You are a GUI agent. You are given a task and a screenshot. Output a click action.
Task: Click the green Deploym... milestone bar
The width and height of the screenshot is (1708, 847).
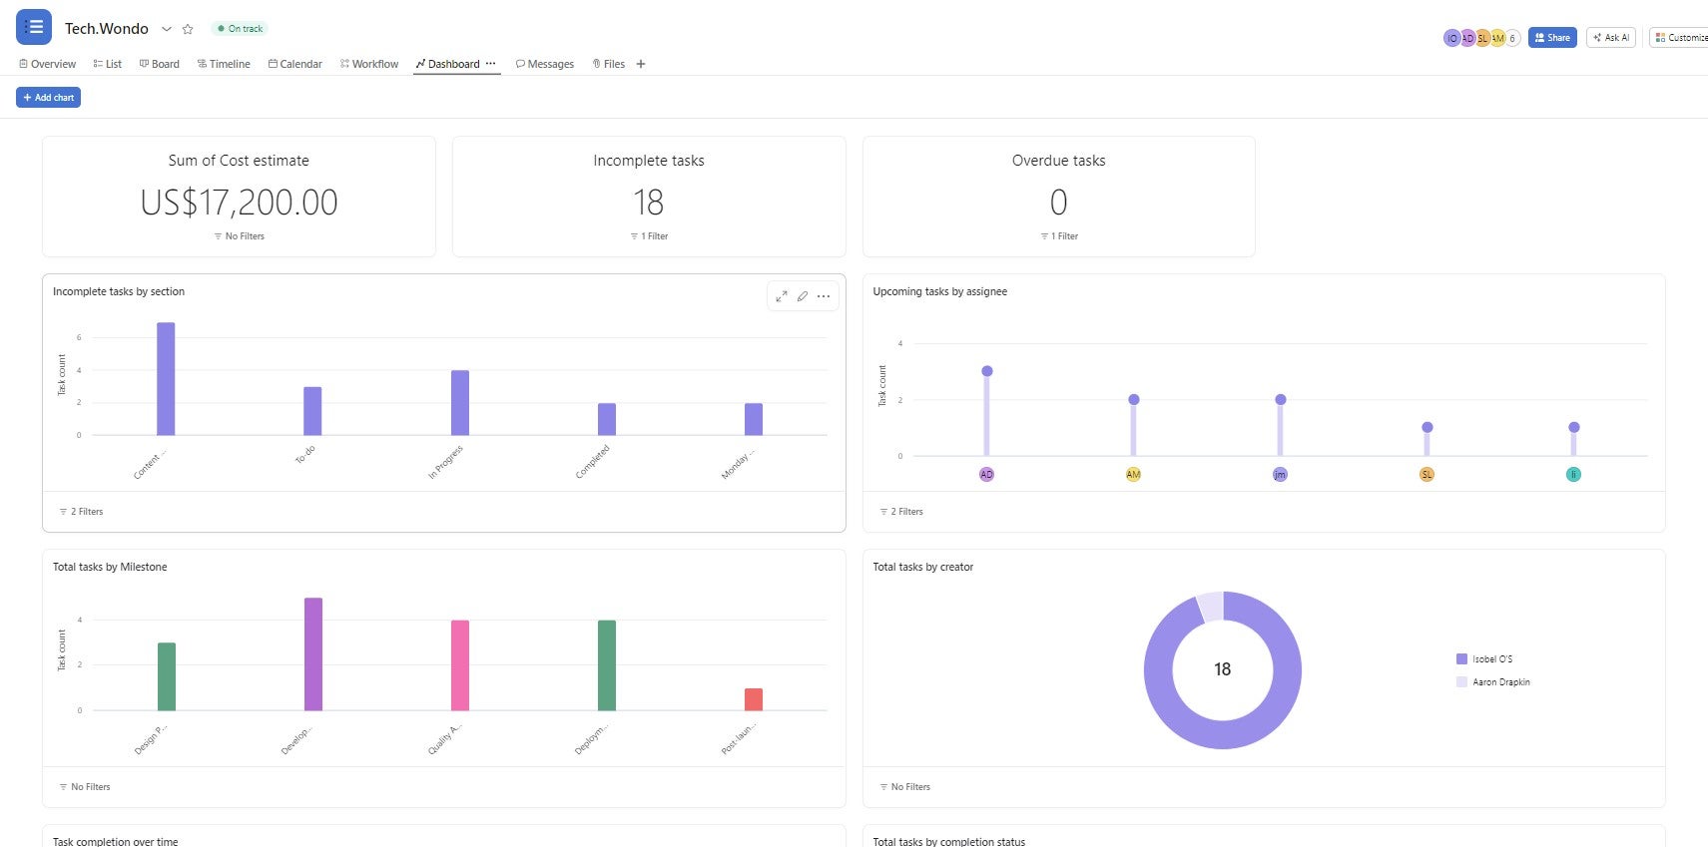[x=607, y=665]
